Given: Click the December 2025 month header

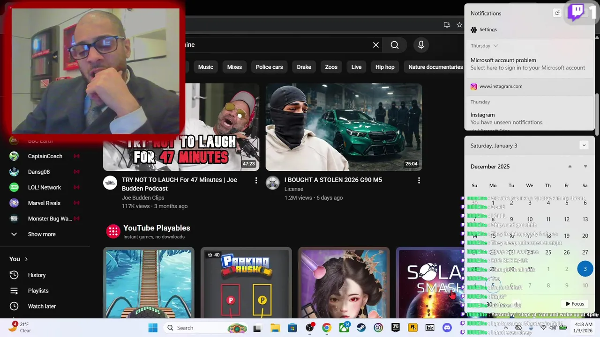Looking at the screenshot, I should pos(490,167).
